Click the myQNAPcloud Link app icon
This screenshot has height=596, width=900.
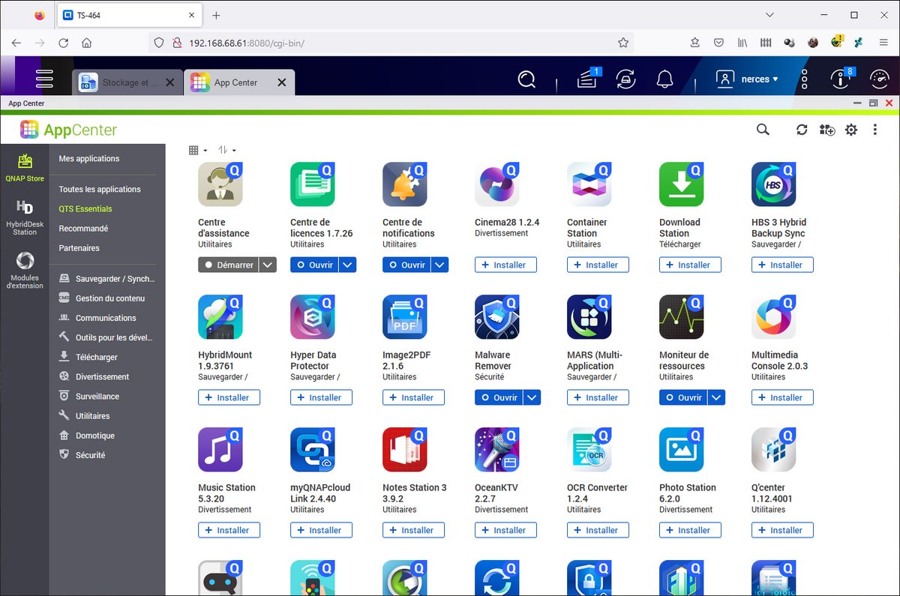313,450
